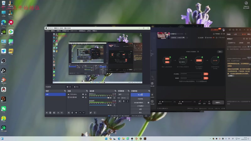251x141 pixels.
Task: Toggle visibility of the display capture source
Action: 83,97
